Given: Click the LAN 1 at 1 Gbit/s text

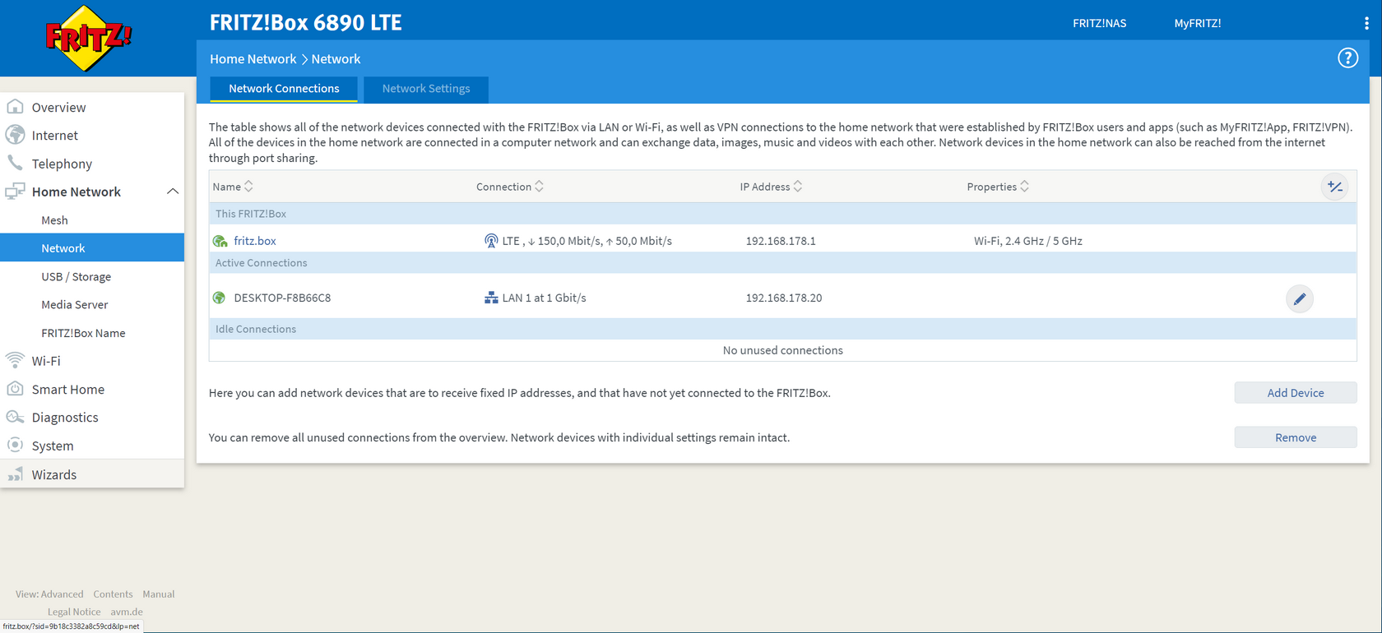Looking at the screenshot, I should 545,298.
